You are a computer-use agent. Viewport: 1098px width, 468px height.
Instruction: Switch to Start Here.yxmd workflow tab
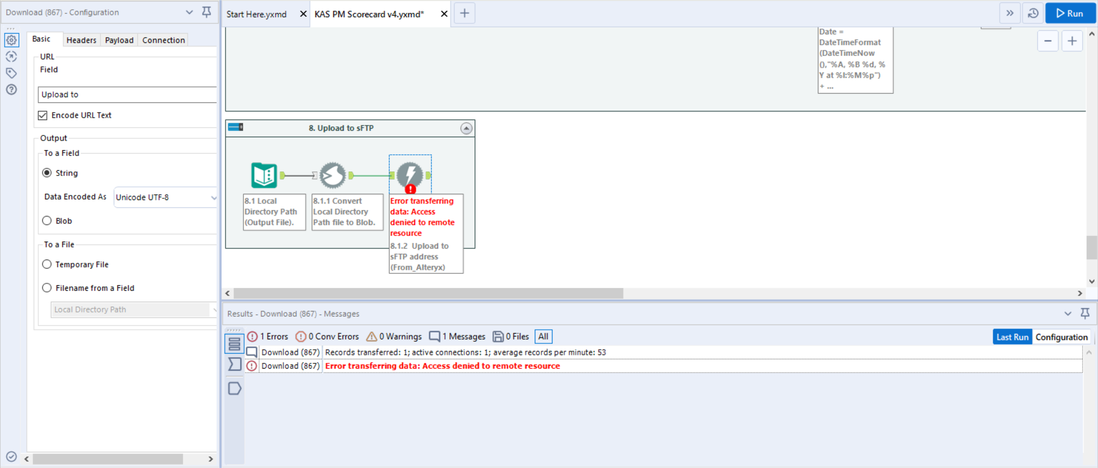coord(257,14)
